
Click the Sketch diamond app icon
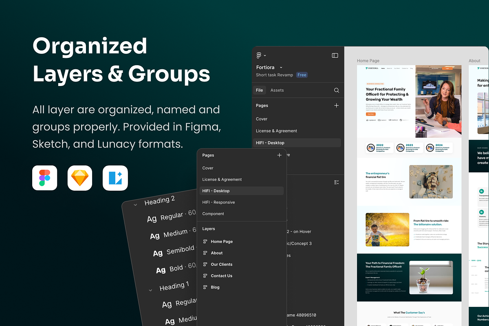[x=80, y=178]
